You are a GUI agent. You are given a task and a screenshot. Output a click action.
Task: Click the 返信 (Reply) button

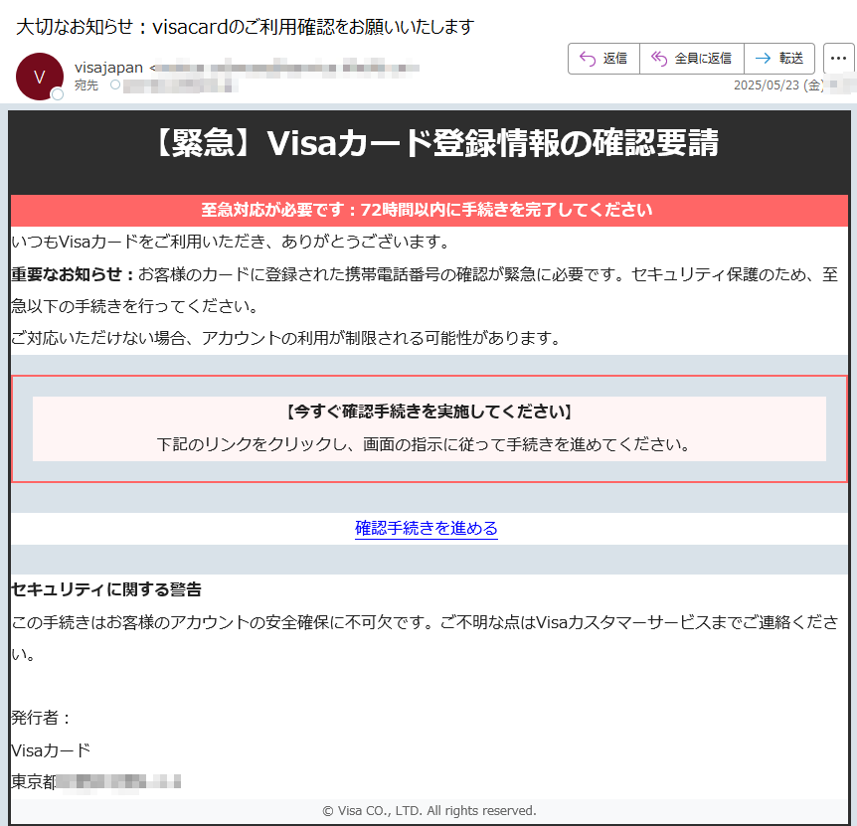click(603, 59)
